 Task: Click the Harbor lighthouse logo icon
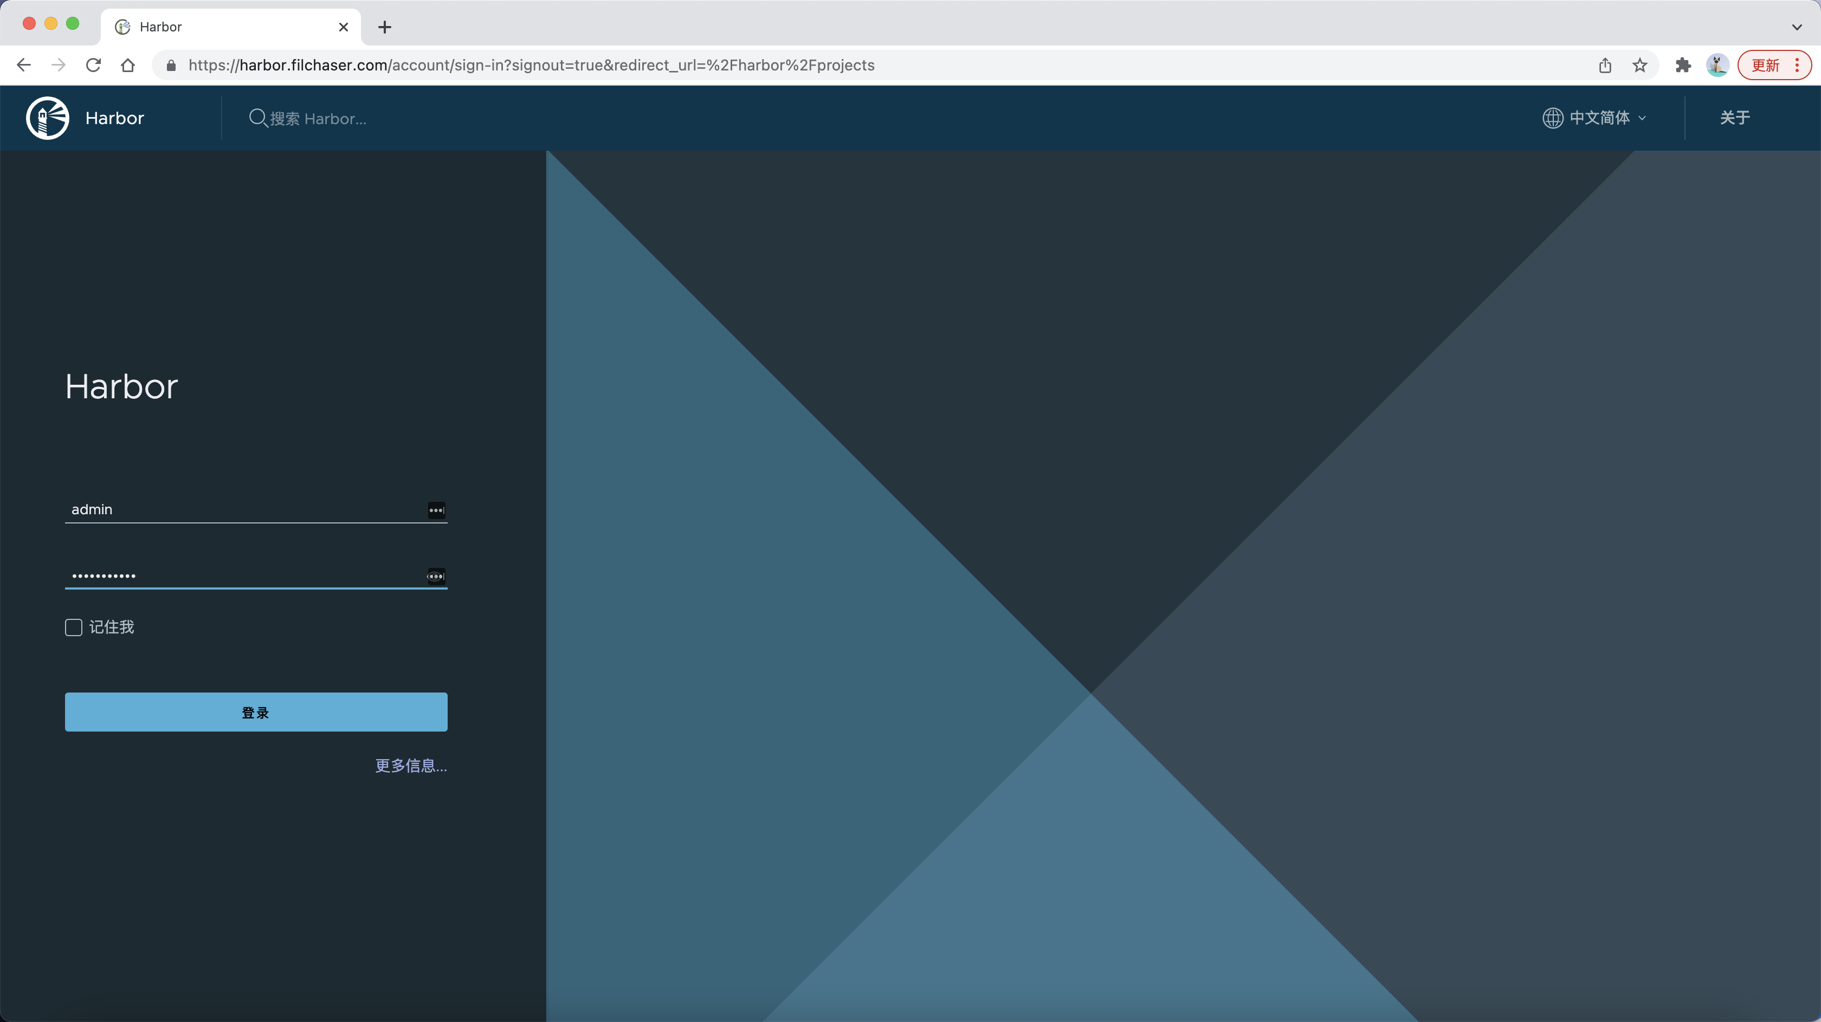coord(47,118)
